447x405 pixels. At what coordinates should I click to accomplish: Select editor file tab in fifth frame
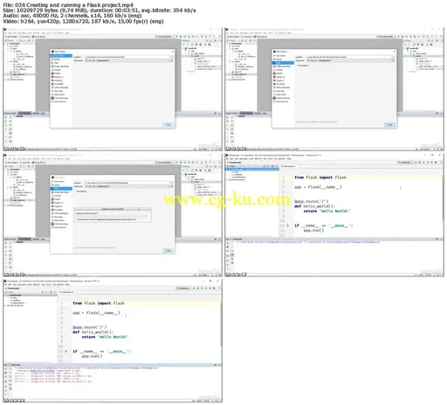tap(67, 292)
